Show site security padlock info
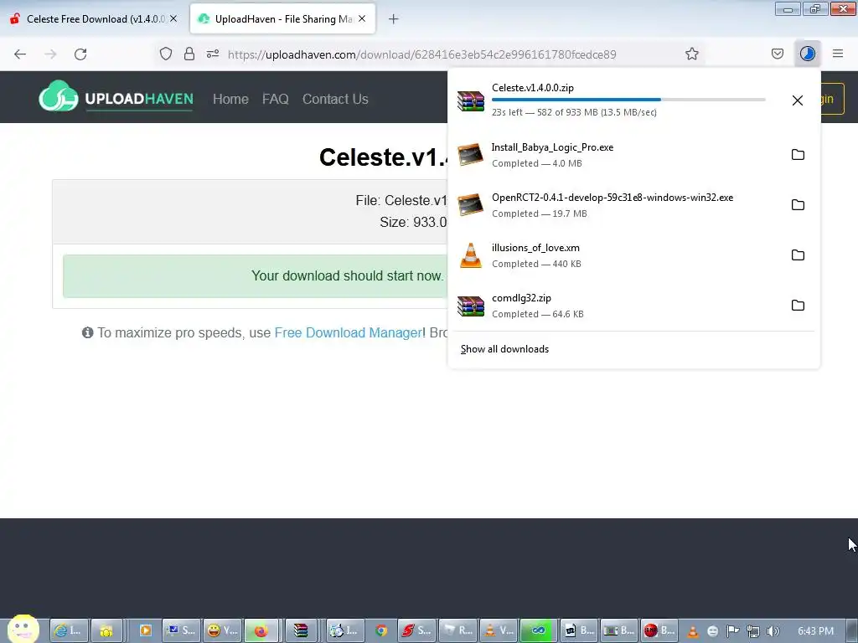Screen dimensions: 858x643 [x=189, y=54]
